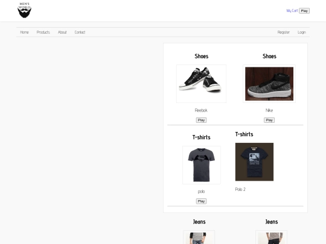This screenshot has width=326, height=244.
Task: Select the polo product name
Action: click(x=201, y=192)
